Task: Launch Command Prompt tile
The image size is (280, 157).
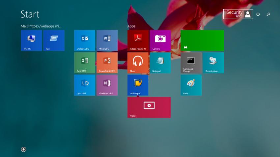Action: click(191, 63)
